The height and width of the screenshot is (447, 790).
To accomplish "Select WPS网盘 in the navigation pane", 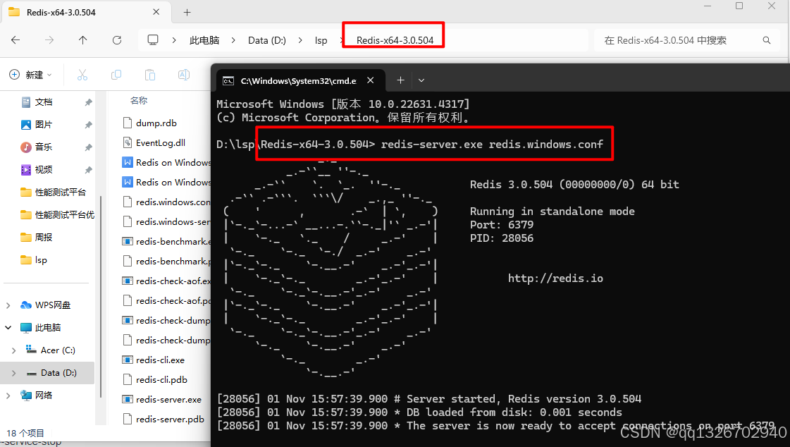I will pos(46,305).
